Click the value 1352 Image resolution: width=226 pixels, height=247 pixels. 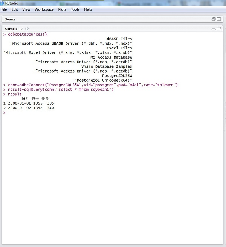38,108
